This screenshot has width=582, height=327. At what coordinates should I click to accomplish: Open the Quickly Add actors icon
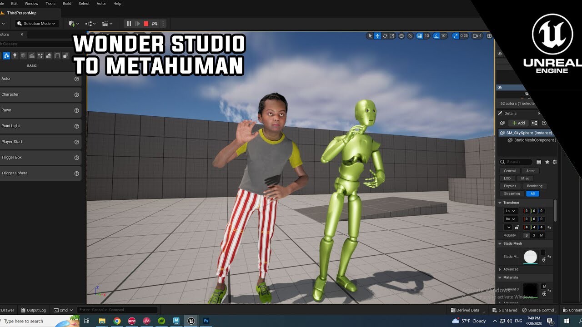pos(72,23)
